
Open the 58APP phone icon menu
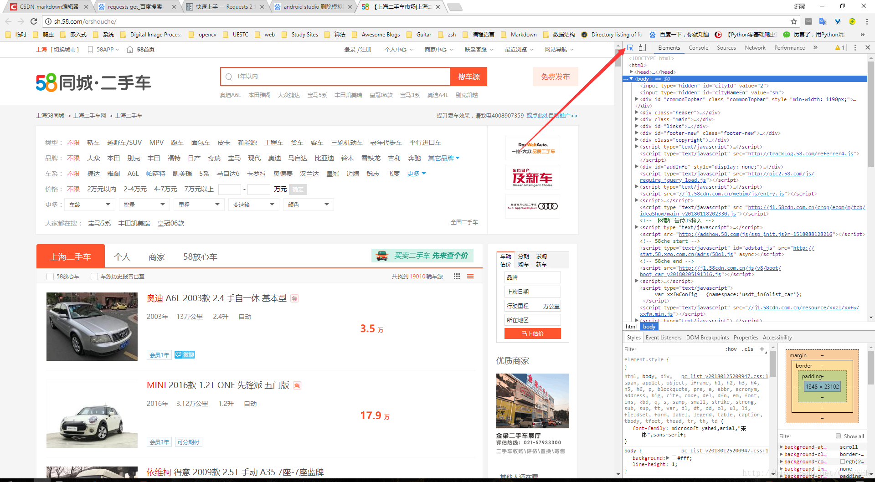click(x=103, y=50)
